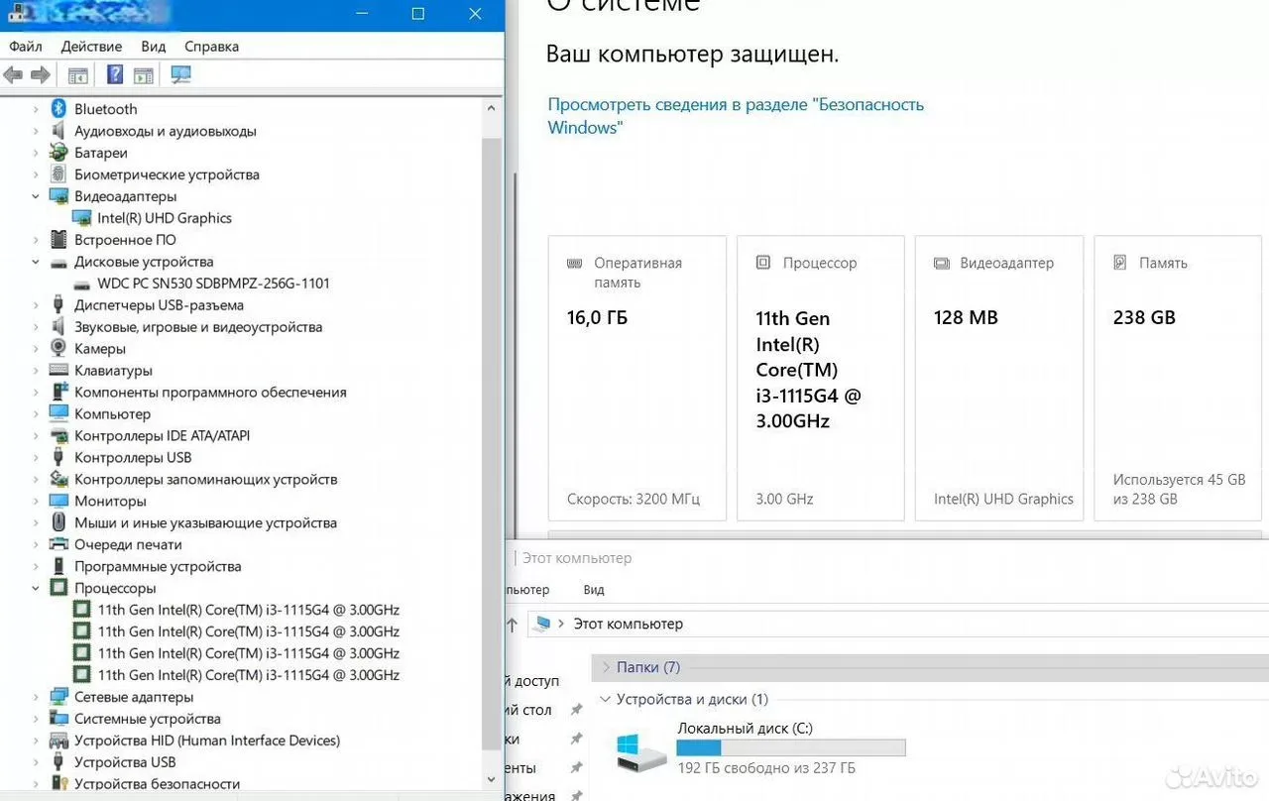Click the disk icon beside WDC PC SN530
This screenshot has height=801, width=1269.
(82, 284)
